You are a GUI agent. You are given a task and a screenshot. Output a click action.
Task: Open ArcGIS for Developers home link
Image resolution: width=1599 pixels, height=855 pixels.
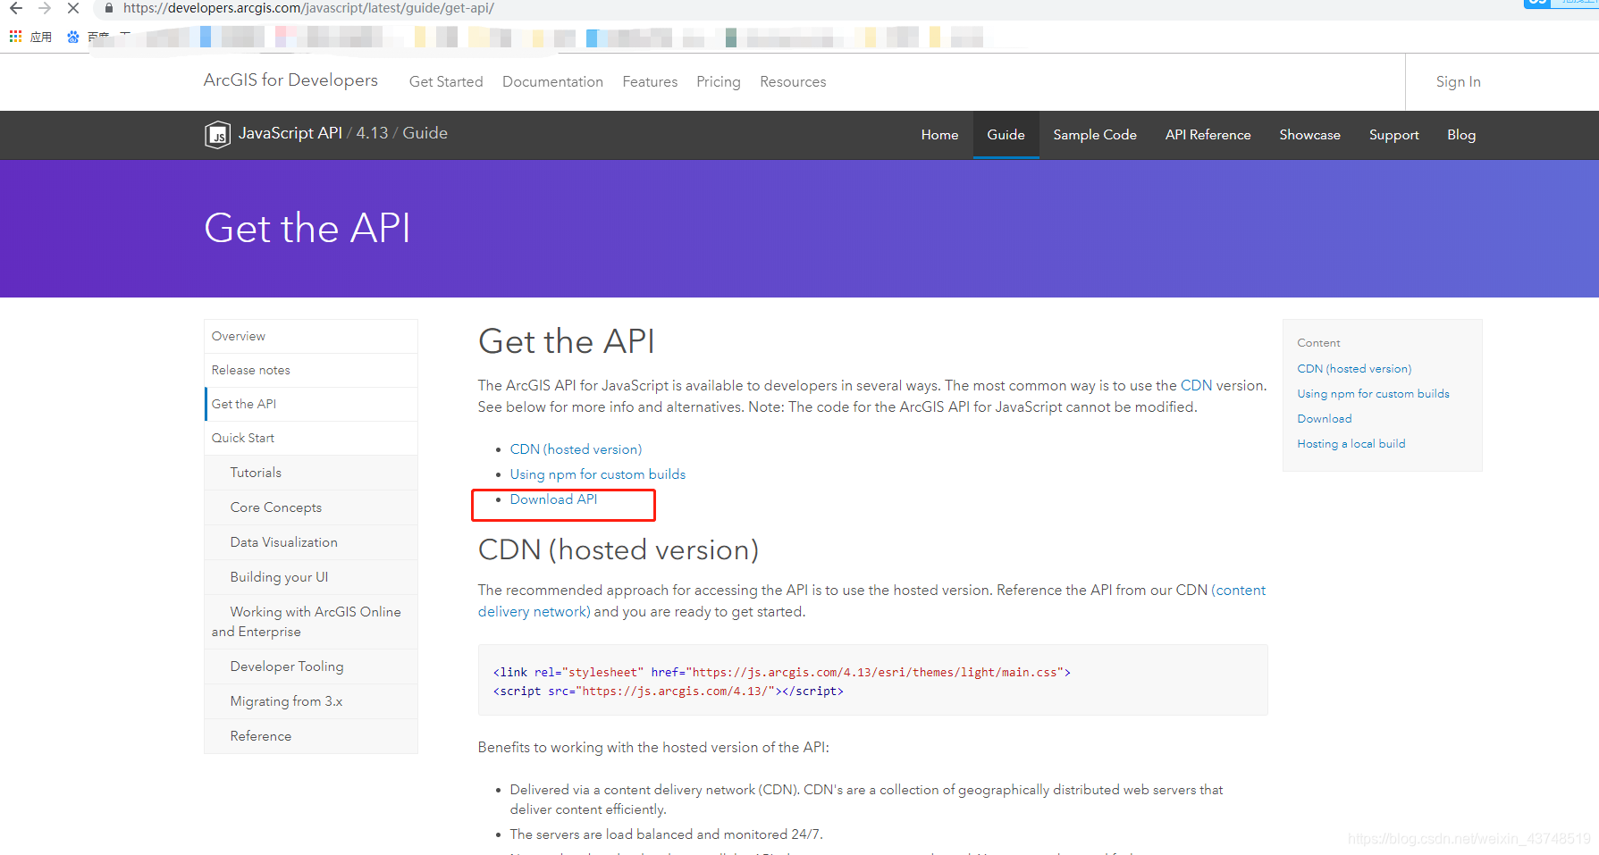click(x=290, y=80)
